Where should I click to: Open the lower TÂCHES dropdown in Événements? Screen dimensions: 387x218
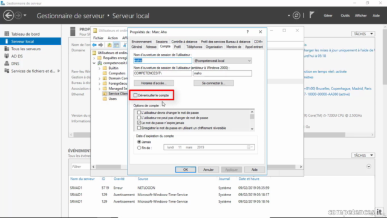click(x=363, y=155)
